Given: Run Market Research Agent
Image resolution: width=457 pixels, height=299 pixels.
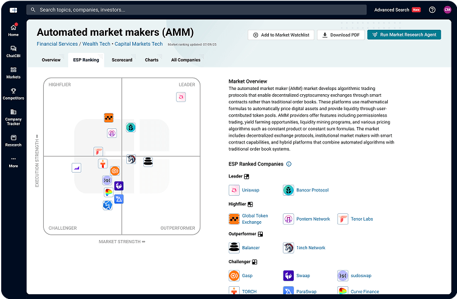Looking at the screenshot, I should [x=404, y=35].
